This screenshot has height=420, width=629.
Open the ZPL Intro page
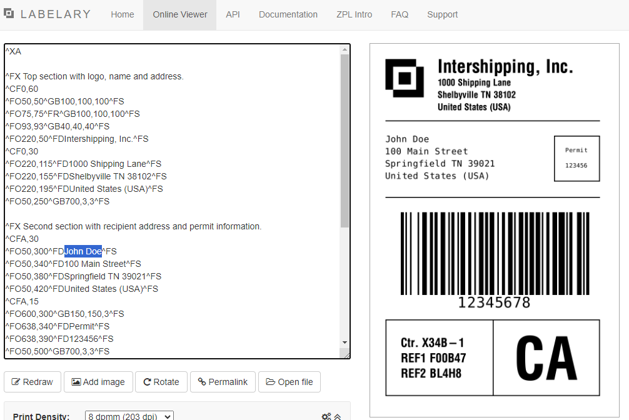355,14
